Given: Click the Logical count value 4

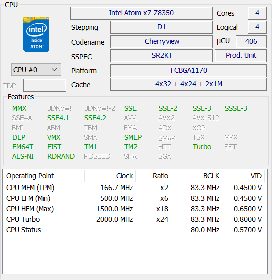Looking at the screenshot, I should (257, 27).
